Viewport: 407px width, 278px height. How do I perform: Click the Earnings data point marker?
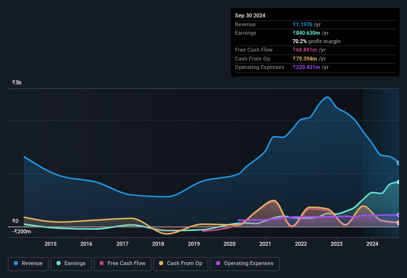click(x=399, y=182)
